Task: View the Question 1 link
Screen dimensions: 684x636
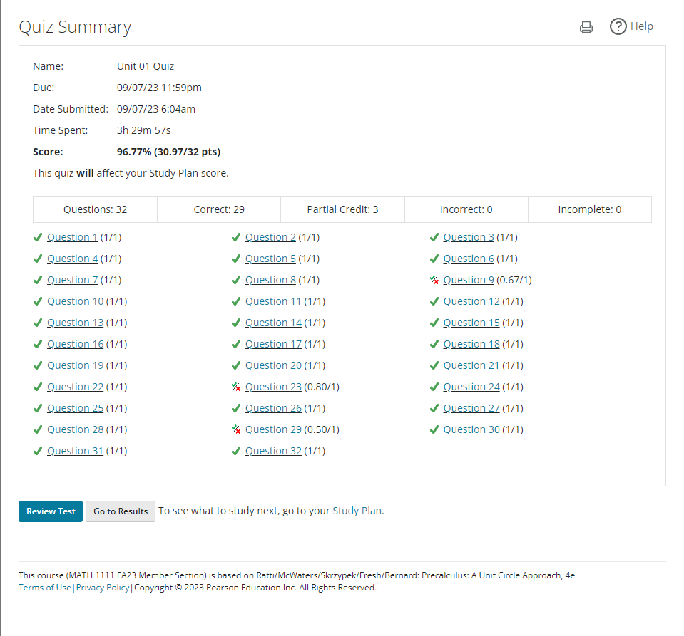Action: tap(72, 237)
